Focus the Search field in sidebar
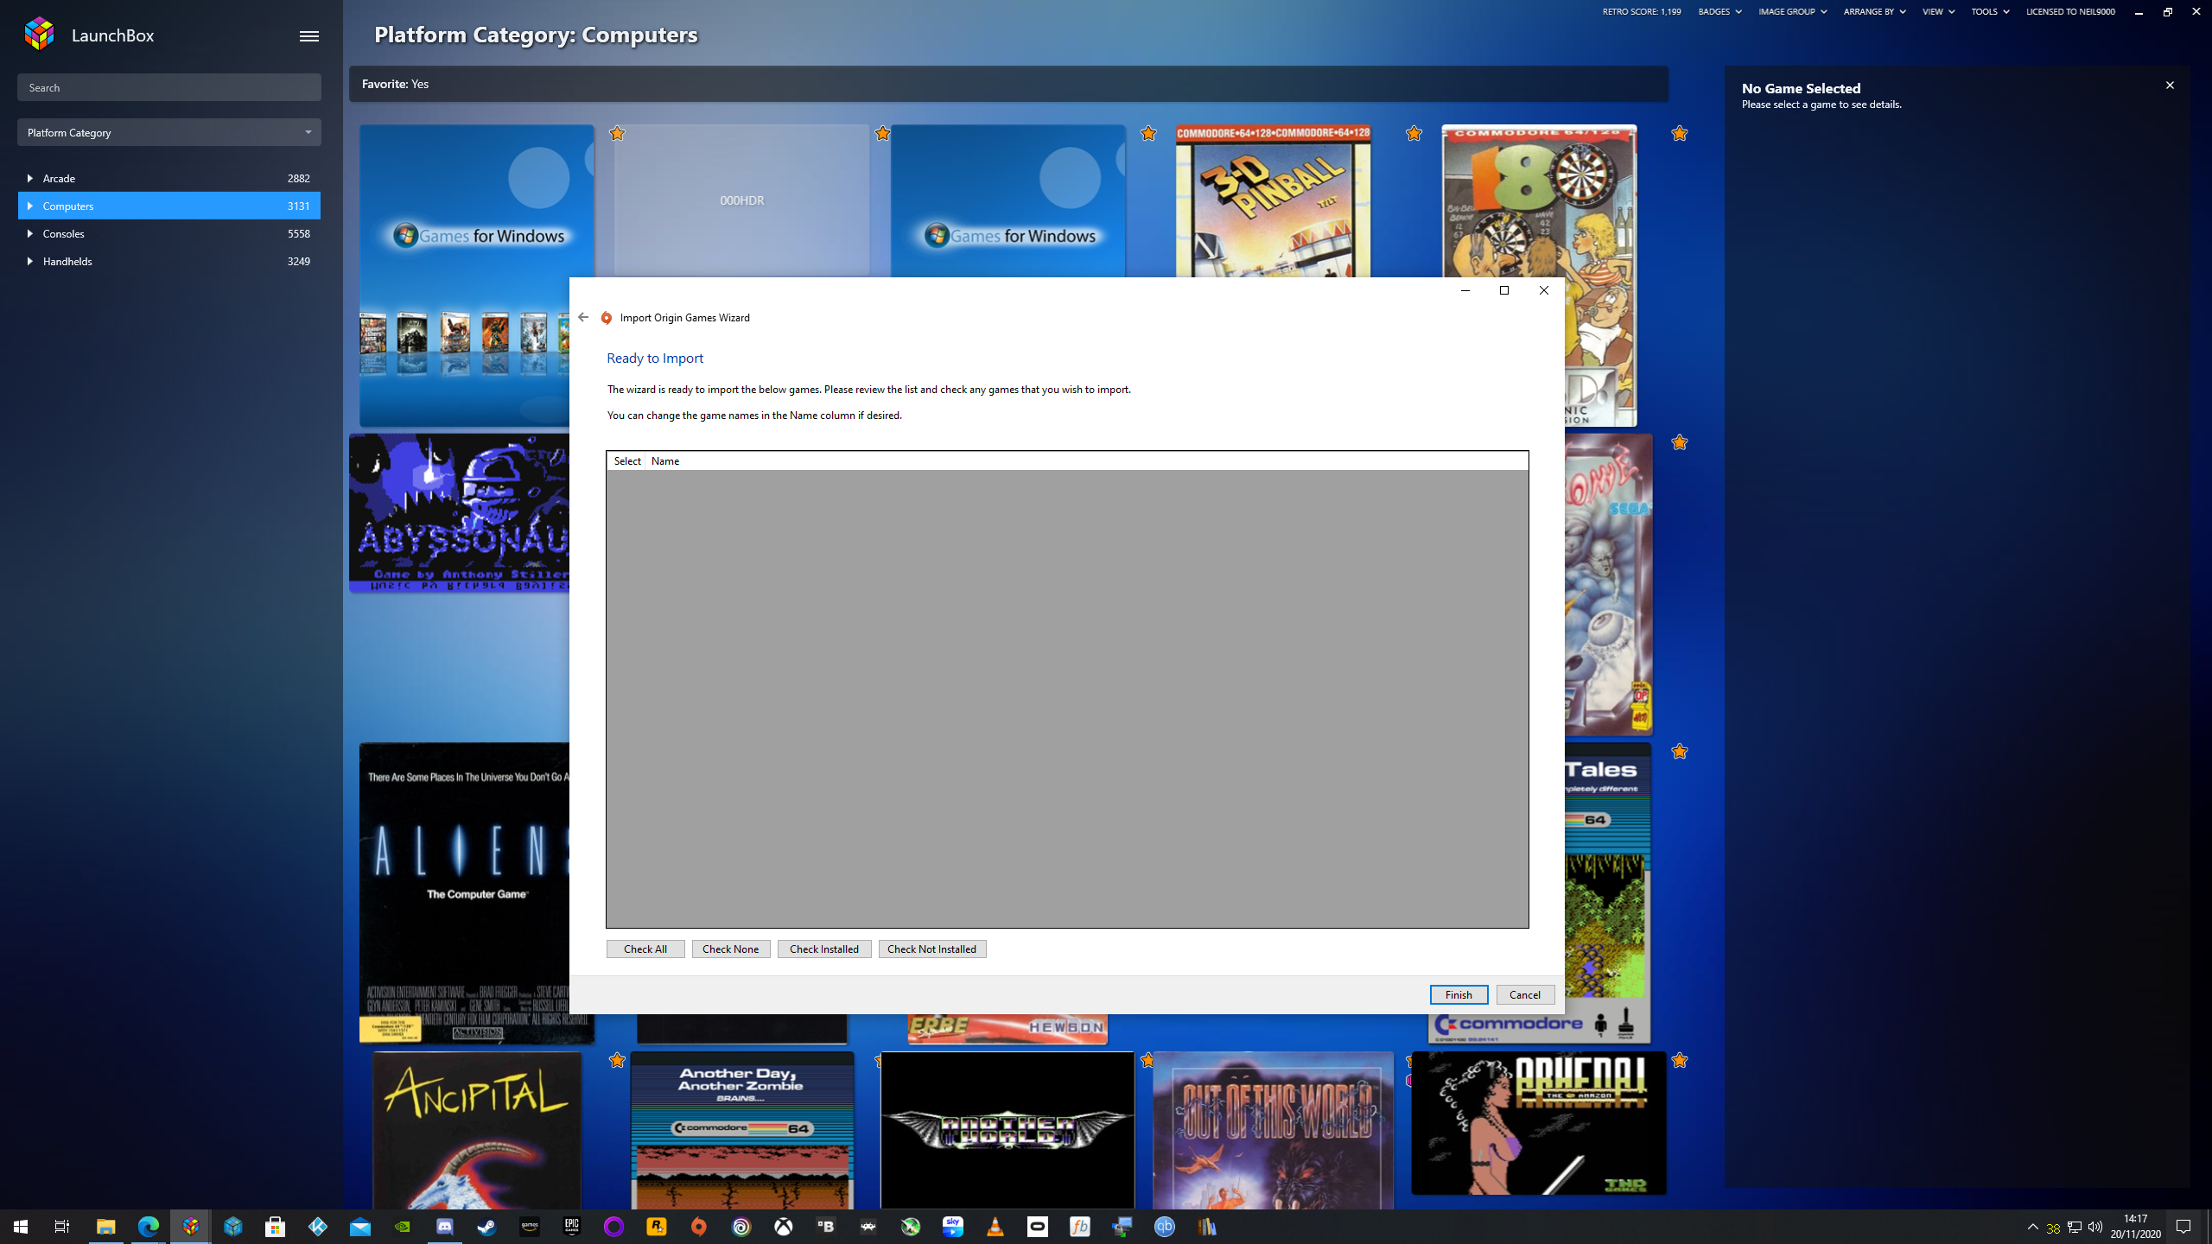Image resolution: width=2212 pixels, height=1244 pixels. [x=169, y=87]
